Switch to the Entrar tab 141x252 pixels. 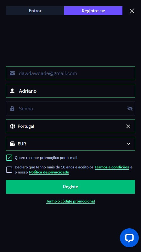tap(35, 11)
